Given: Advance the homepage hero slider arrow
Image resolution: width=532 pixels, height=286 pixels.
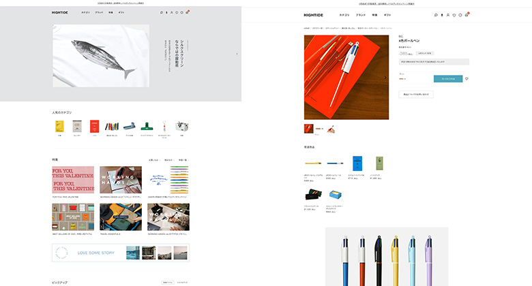Looking at the screenshot, I should pyautogui.click(x=237, y=54).
